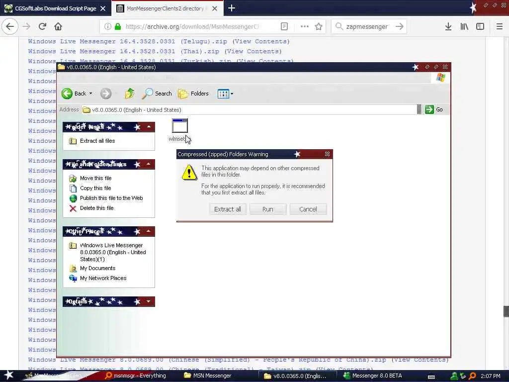
Task: Cancel the zipped folders warning dialog
Action: tap(308, 209)
